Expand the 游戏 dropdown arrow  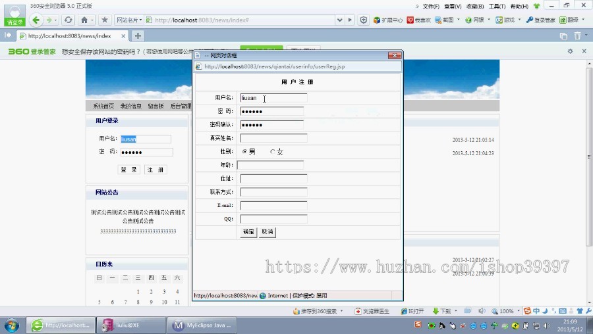(519, 19)
